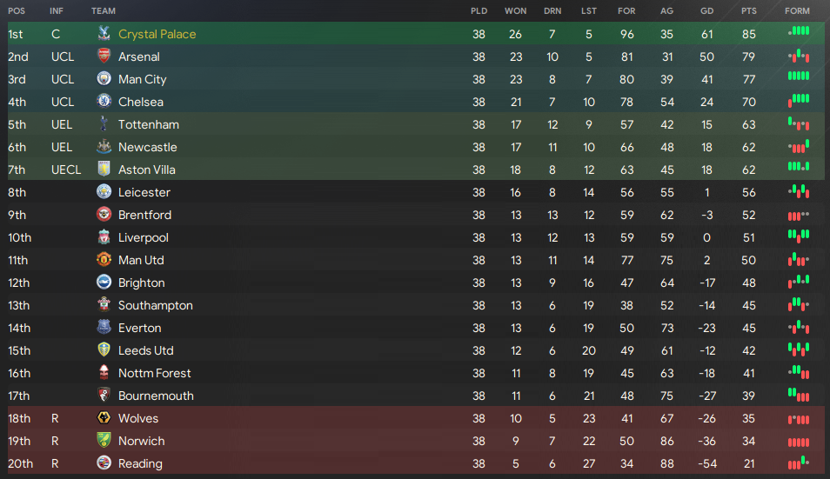Click Norwich's red form indicator
This screenshot has width=830, height=479.
pyautogui.click(x=799, y=442)
